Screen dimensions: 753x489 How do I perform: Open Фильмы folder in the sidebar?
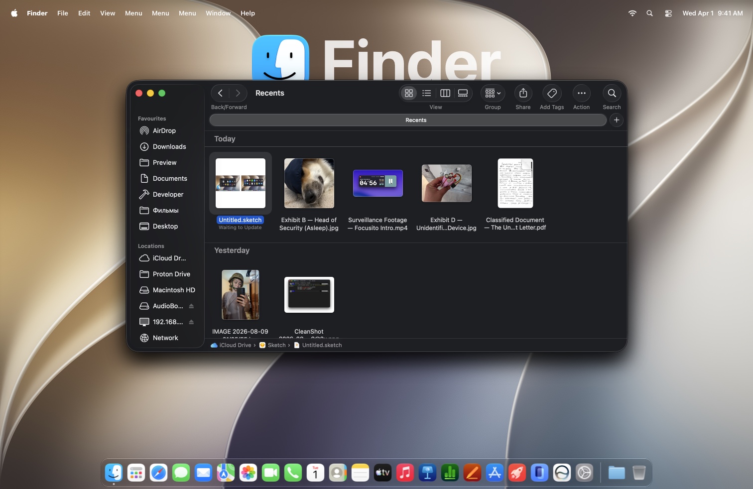pos(167,210)
